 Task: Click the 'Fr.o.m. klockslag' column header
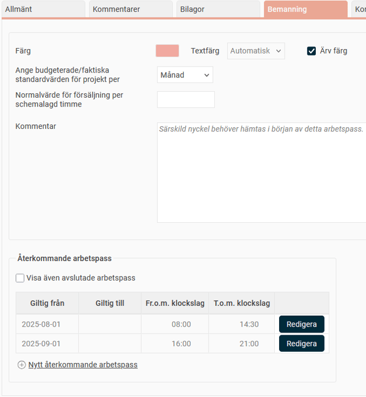tap(175, 303)
